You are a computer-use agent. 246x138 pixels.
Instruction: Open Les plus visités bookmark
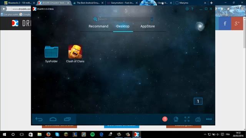[10, 15]
